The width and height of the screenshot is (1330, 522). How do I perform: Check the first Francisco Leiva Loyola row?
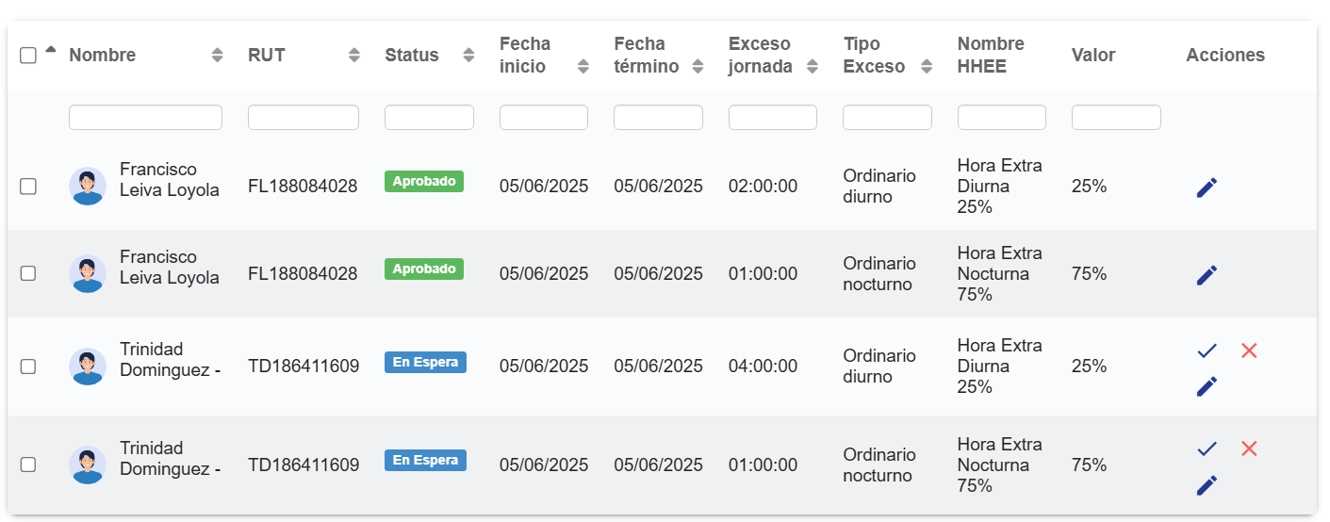tap(28, 187)
